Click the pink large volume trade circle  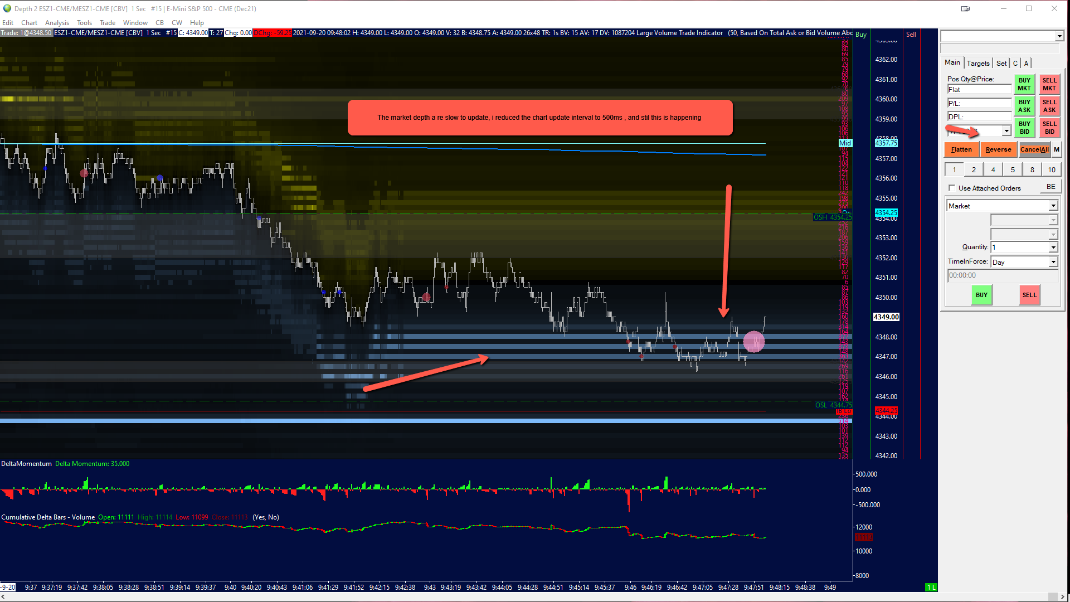(753, 342)
